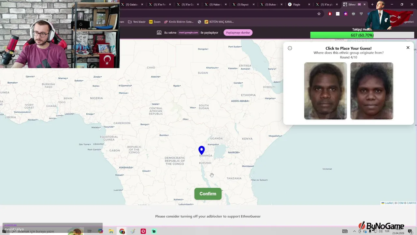Image resolution: width=417 pixels, height=235 pixels.
Task: Click the purple extension icon in toolbar
Action: (345, 14)
